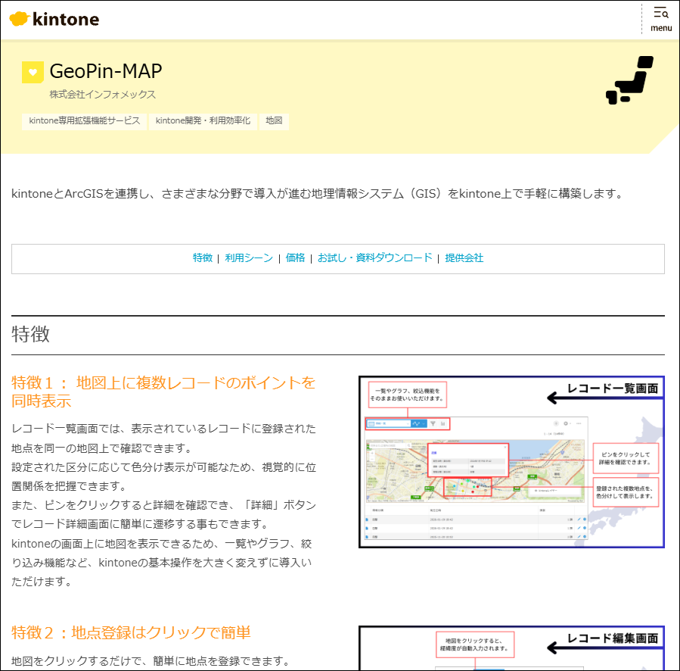Go to the 利用シーン anchor link
This screenshot has width=680, height=671.
coord(249,258)
